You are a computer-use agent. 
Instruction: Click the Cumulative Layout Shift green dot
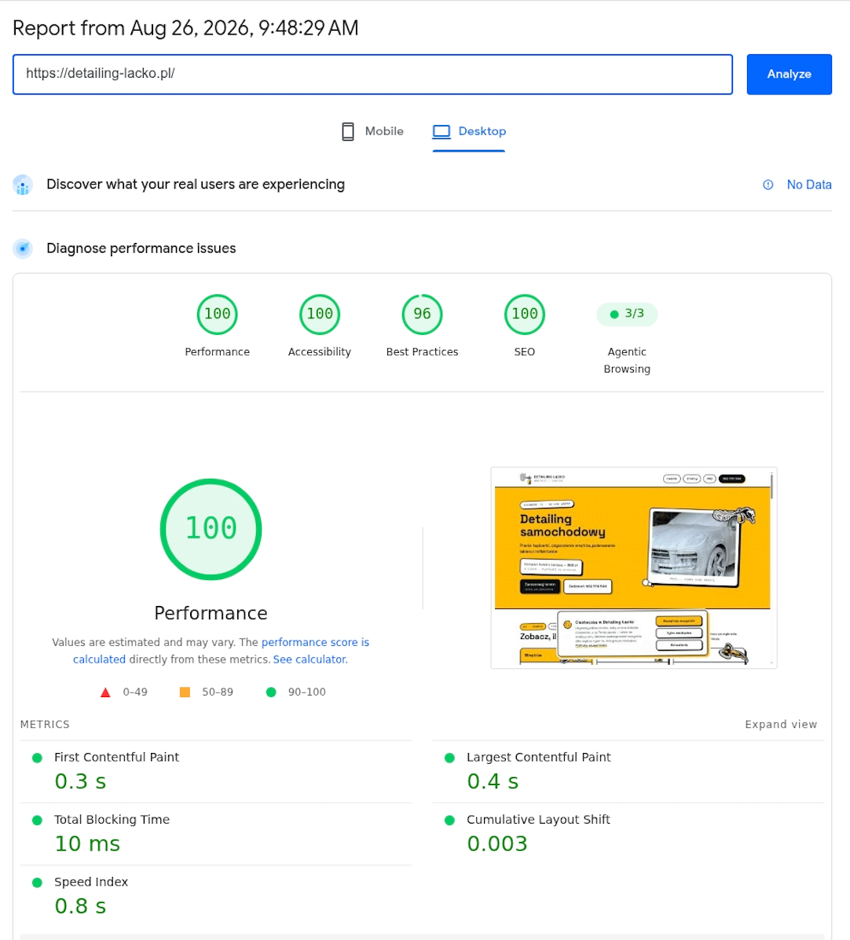(x=450, y=820)
